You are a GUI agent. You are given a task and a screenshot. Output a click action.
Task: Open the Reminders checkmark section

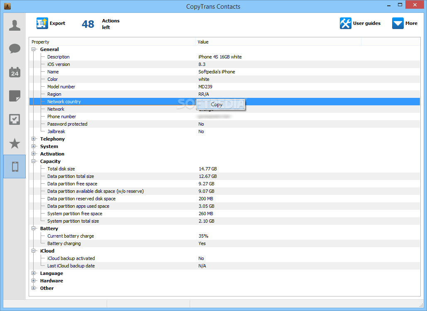point(15,119)
